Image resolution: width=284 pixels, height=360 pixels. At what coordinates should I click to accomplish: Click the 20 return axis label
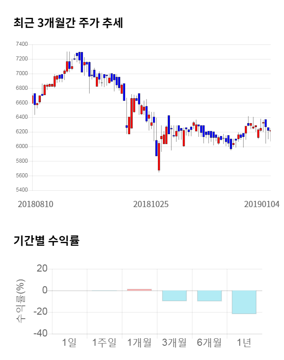[x=42, y=269]
